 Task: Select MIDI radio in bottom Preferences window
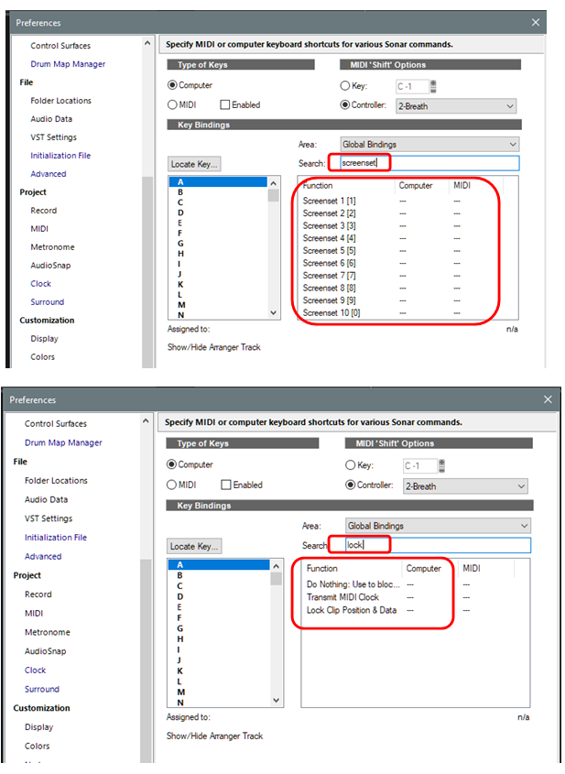[x=171, y=485]
